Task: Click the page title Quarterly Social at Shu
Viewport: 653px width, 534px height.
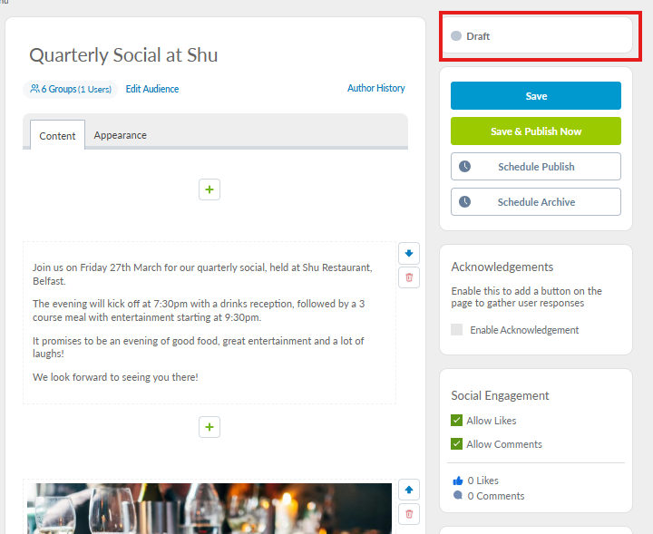Action: point(123,55)
